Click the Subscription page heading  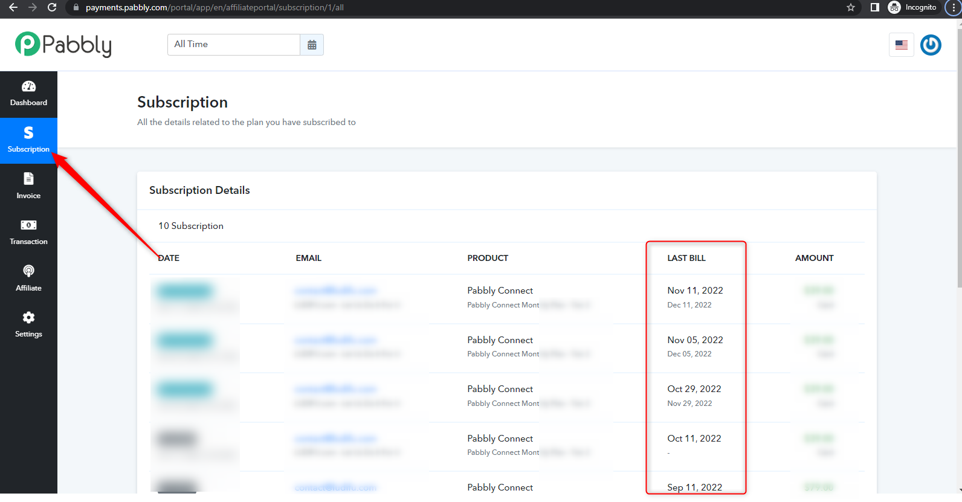pos(182,102)
